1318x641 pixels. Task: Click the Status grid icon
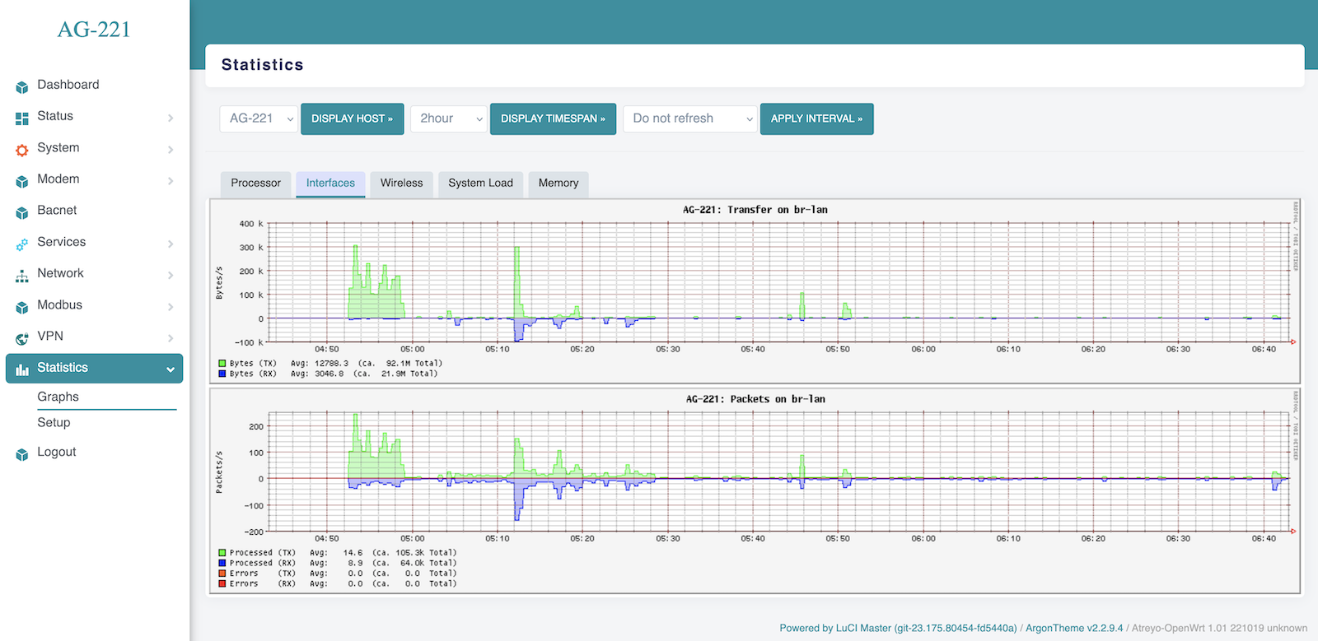22,118
